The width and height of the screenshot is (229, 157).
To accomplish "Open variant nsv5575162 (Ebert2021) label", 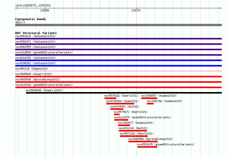I will click(121, 96).
